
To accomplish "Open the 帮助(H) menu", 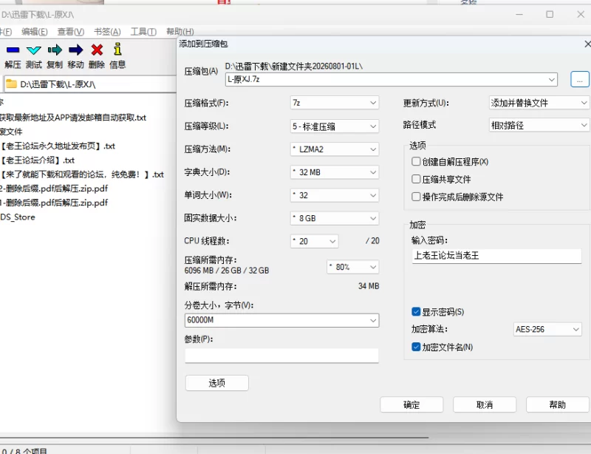I will tap(180, 32).
